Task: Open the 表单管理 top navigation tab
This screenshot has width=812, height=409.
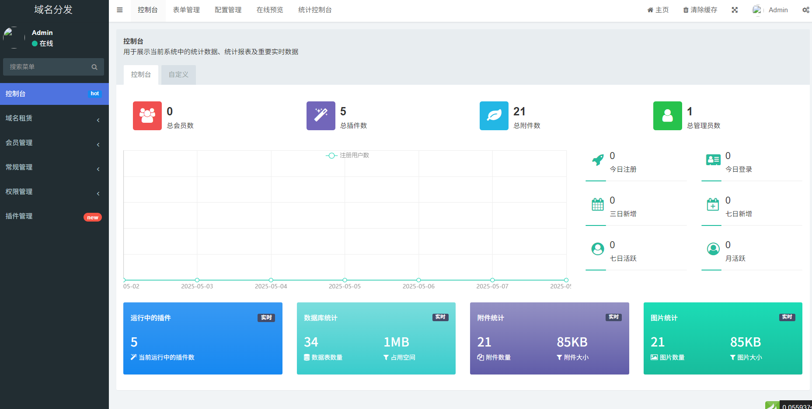Action: [186, 10]
